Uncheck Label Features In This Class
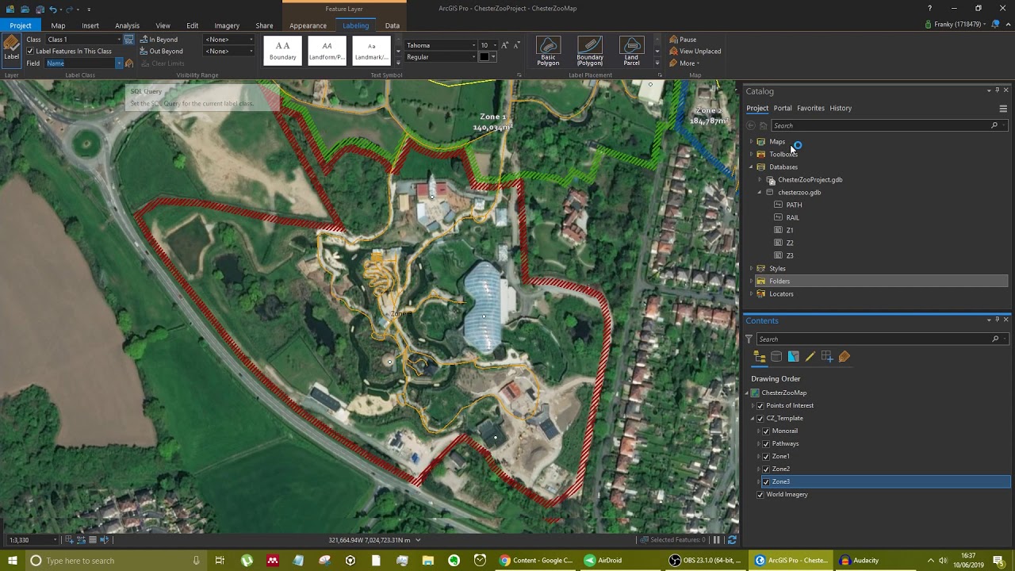Screen dimensions: 1015x571 click(x=30, y=52)
